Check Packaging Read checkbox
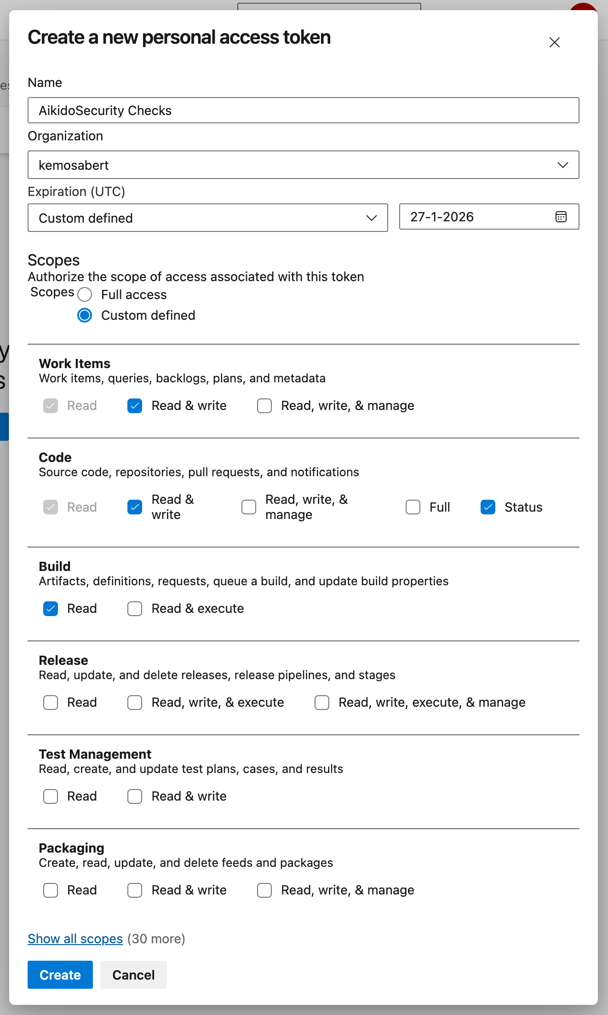This screenshot has height=1015, width=608. [x=51, y=890]
